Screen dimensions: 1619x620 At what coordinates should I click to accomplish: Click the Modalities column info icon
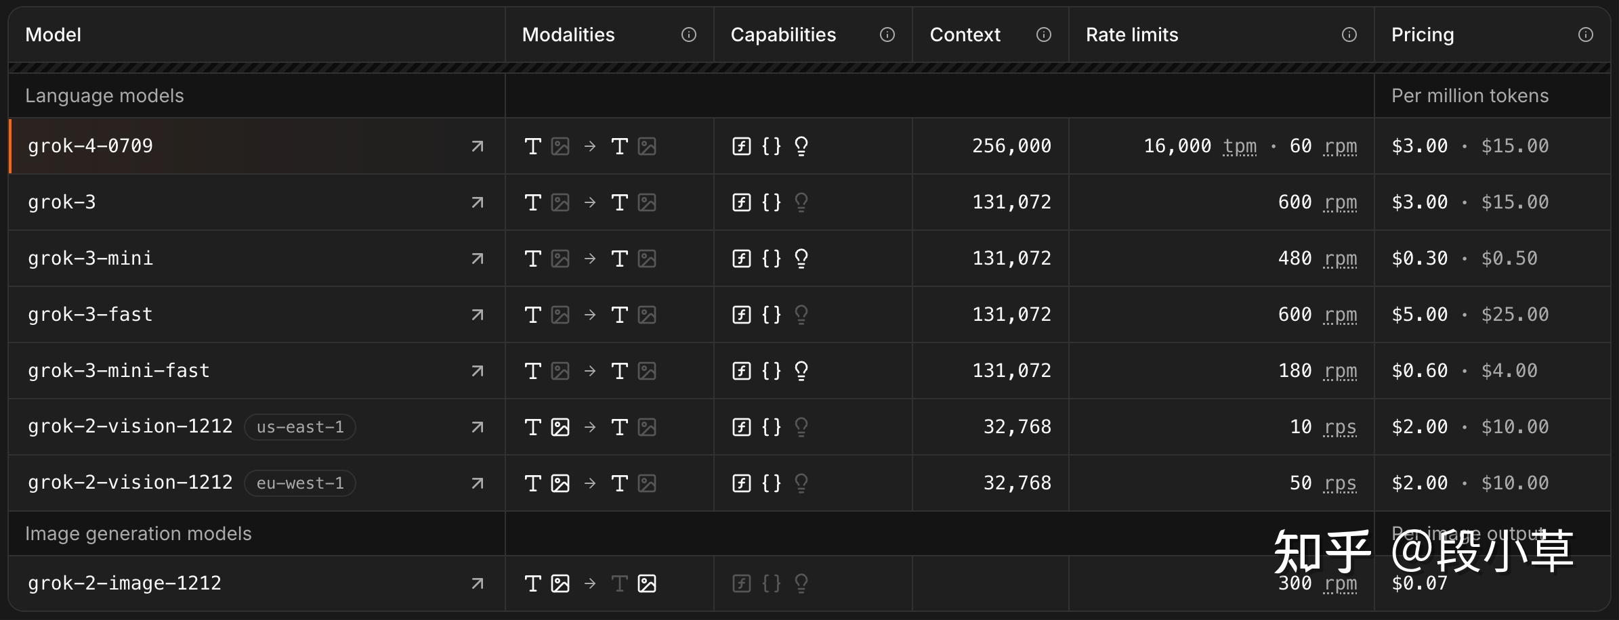point(688,35)
